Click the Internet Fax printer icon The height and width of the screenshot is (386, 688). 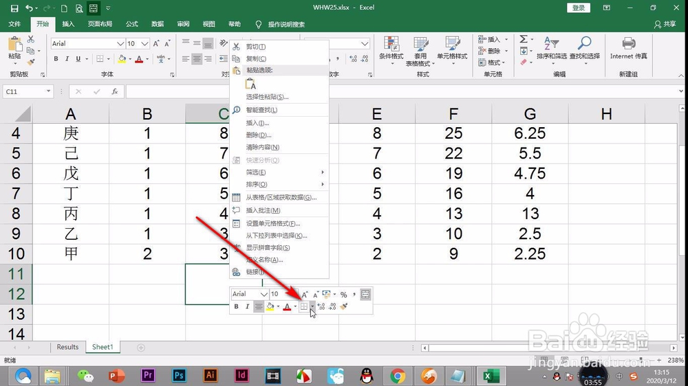pyautogui.click(x=628, y=43)
